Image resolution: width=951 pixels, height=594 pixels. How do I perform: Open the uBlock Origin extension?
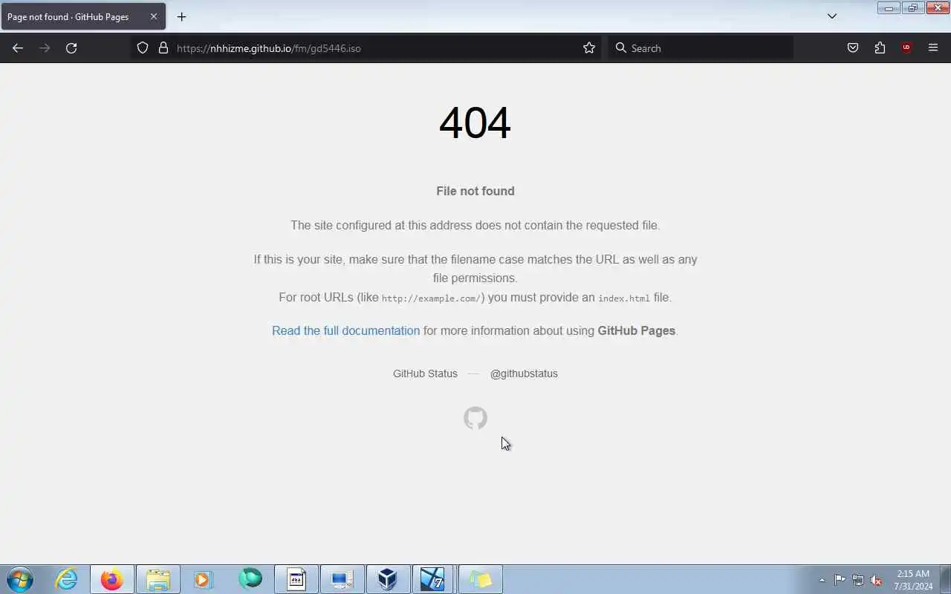(906, 48)
